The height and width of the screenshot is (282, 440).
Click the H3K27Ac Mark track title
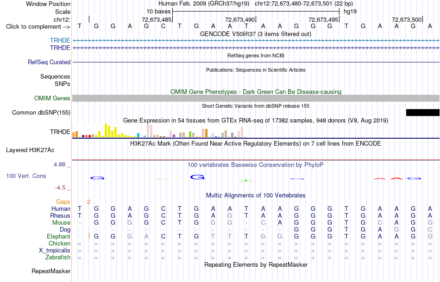(256, 144)
